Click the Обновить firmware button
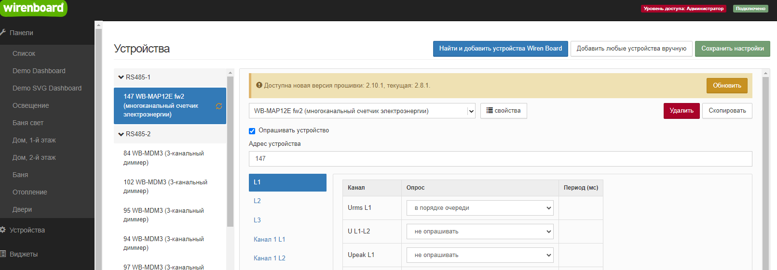The height and width of the screenshot is (270, 777). click(x=727, y=86)
